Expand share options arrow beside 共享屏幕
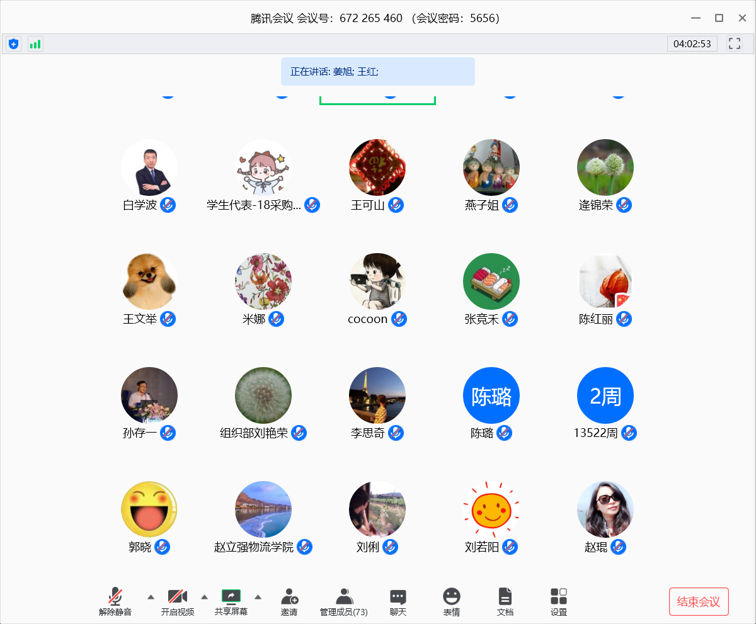The height and width of the screenshot is (624, 756). pos(258,596)
